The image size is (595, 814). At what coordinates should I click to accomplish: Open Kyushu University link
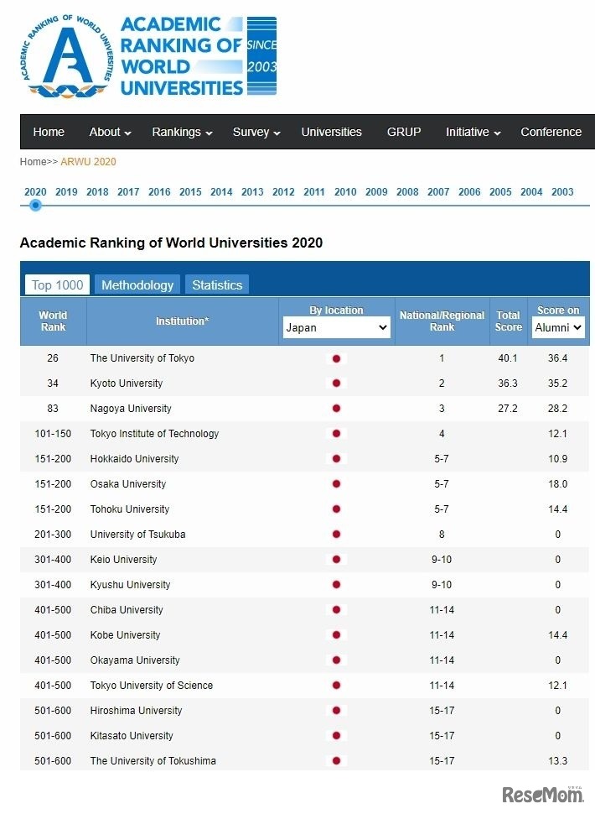tap(130, 585)
